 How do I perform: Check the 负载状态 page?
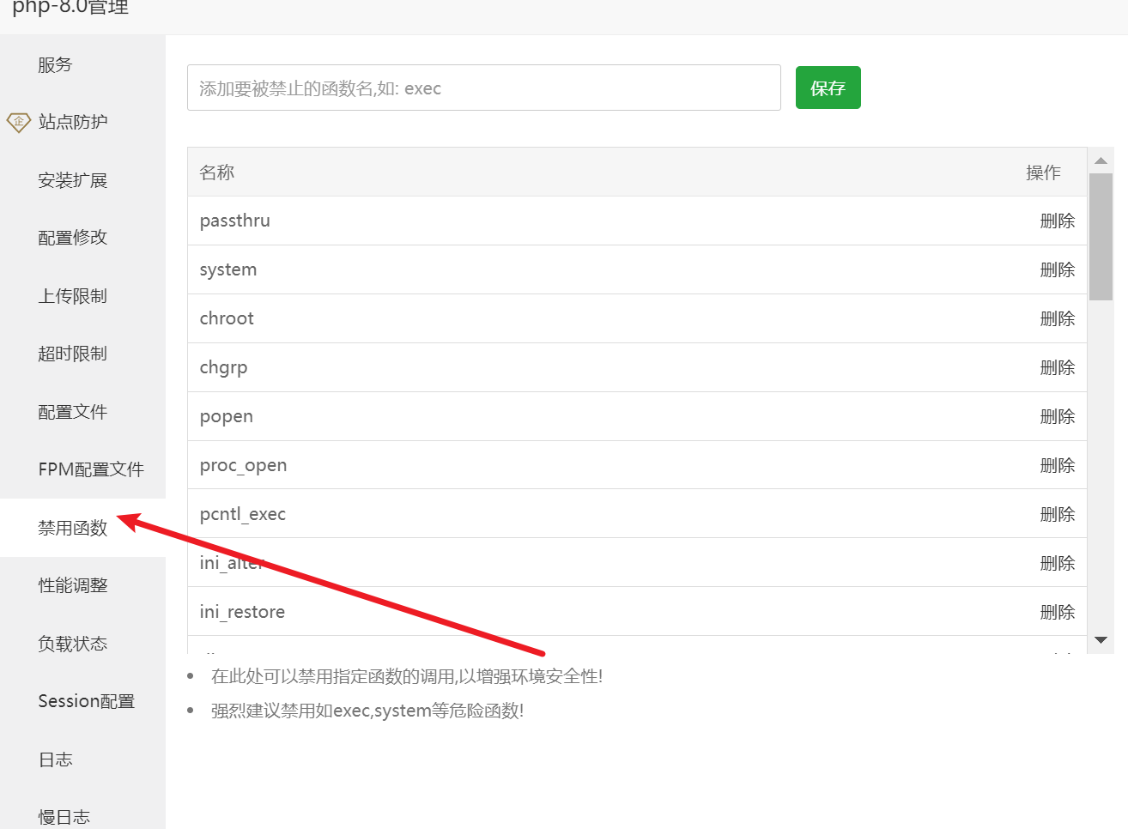(x=72, y=643)
